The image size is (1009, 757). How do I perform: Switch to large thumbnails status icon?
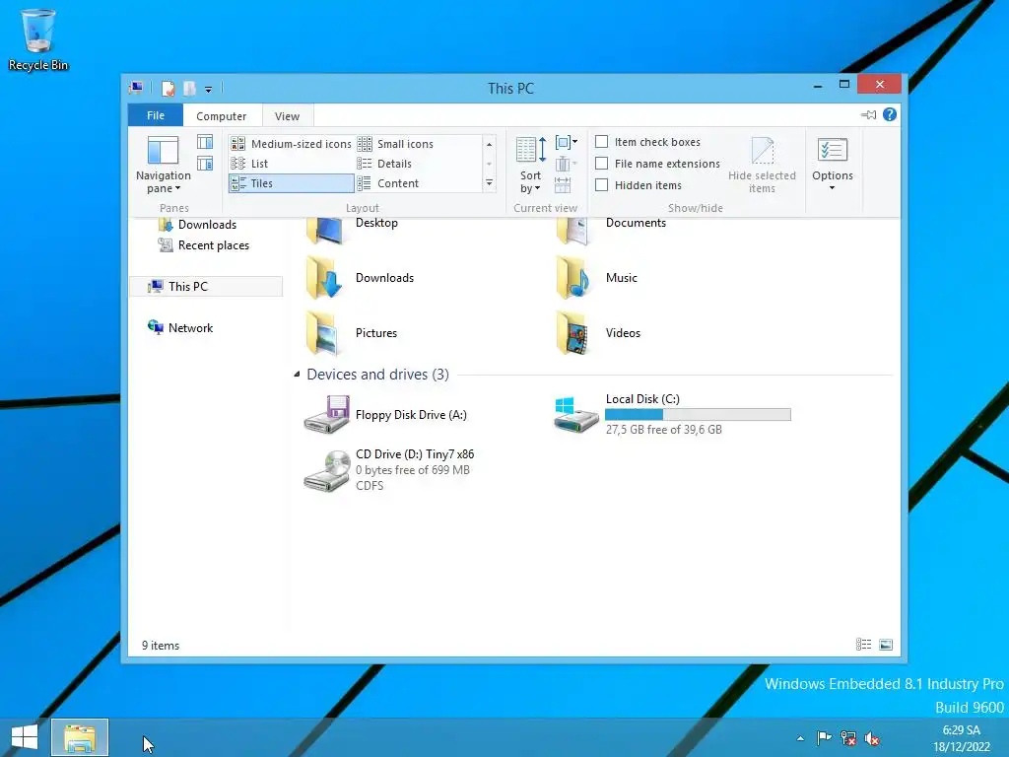pos(886,645)
